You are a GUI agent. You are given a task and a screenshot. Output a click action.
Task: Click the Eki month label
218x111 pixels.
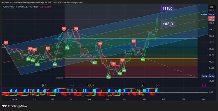(x=184, y=99)
